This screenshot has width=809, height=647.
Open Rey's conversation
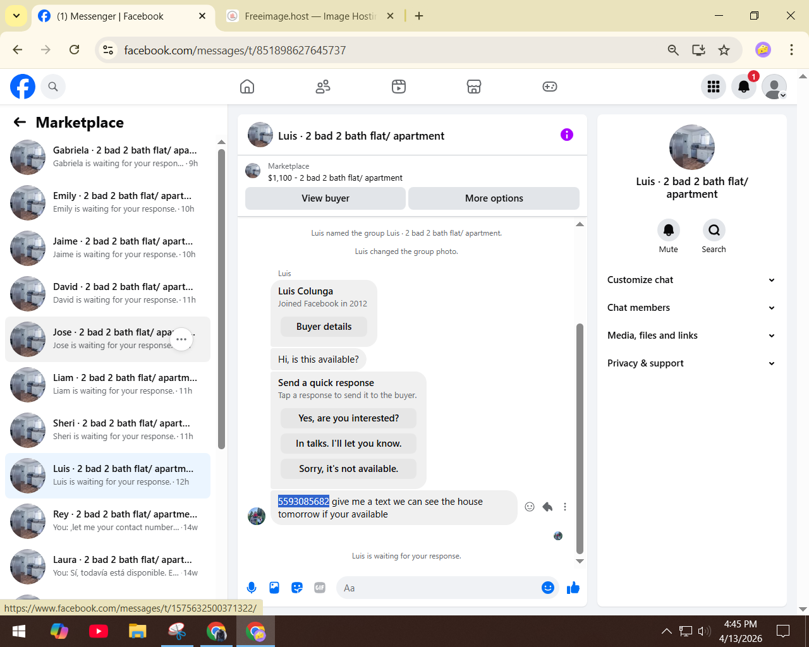pyautogui.click(x=107, y=521)
